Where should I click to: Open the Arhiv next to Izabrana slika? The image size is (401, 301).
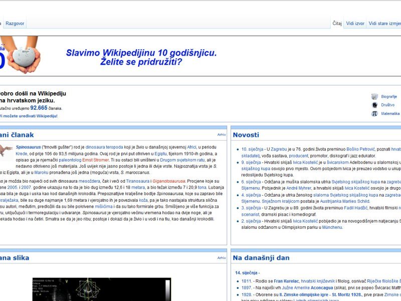click(221, 257)
